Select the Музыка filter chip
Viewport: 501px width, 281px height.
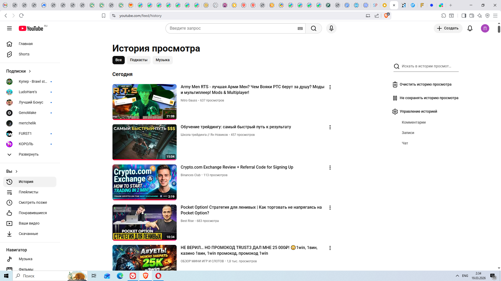click(x=162, y=60)
